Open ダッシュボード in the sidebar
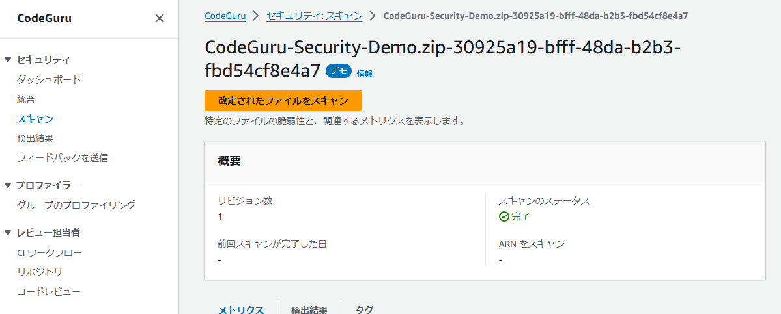The width and height of the screenshot is (781, 314). pyautogui.click(x=49, y=79)
